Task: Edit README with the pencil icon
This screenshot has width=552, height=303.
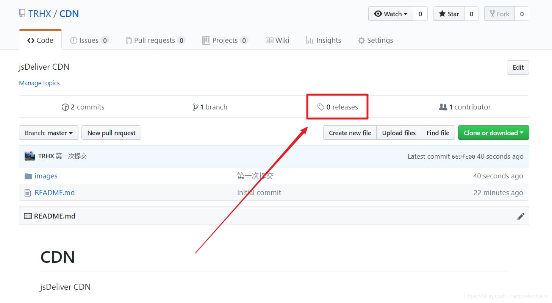Action: tap(521, 216)
